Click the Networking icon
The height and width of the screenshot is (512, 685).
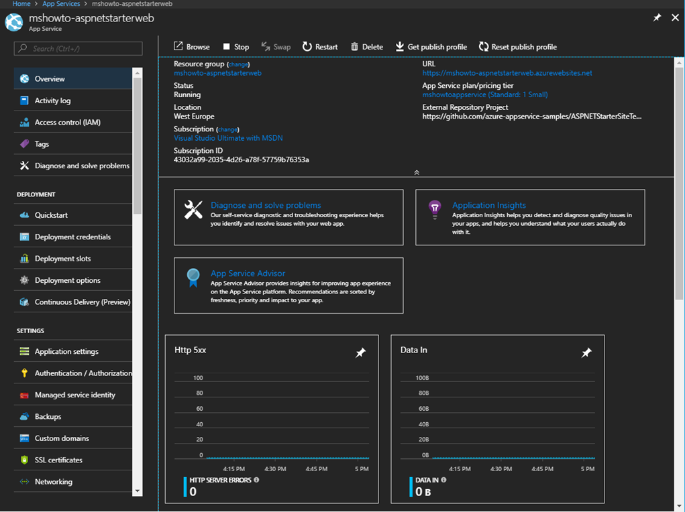tap(24, 481)
